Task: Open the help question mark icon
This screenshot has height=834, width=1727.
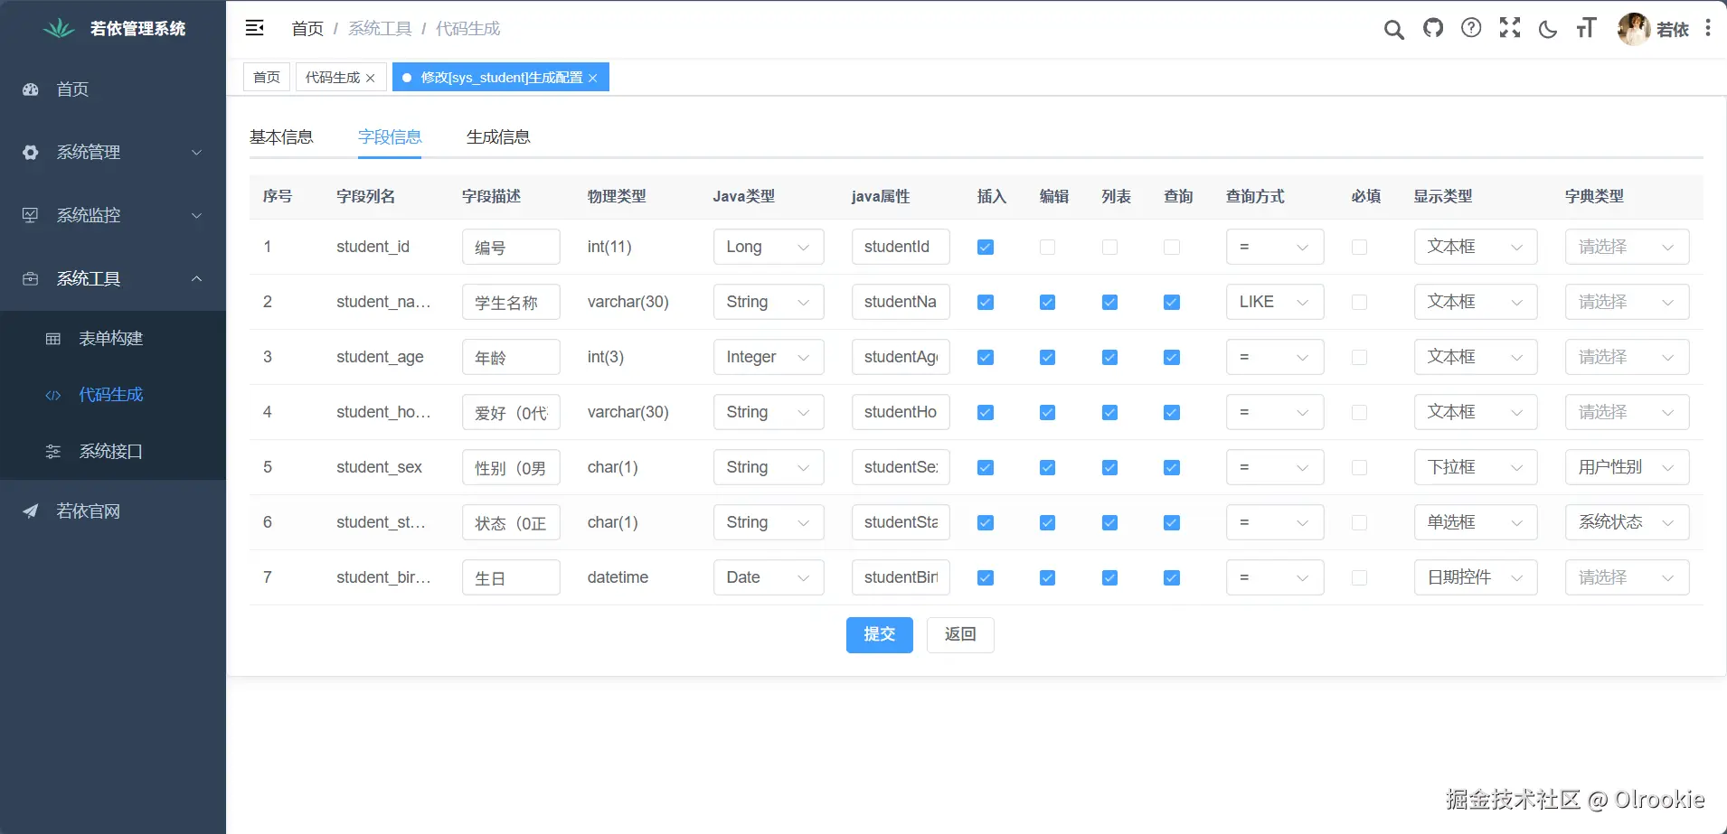Action: [x=1472, y=28]
